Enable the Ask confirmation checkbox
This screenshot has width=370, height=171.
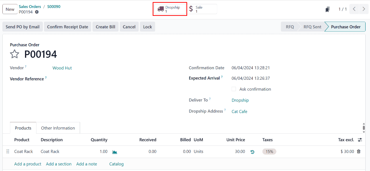[x=234, y=89]
